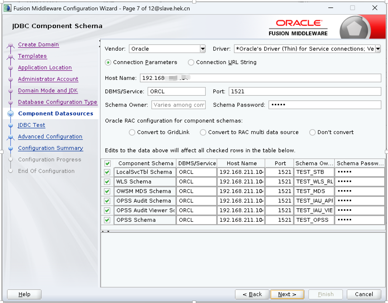This screenshot has height=303, width=388.
Task: Click the Schema Owner input field
Action: [x=178, y=105]
